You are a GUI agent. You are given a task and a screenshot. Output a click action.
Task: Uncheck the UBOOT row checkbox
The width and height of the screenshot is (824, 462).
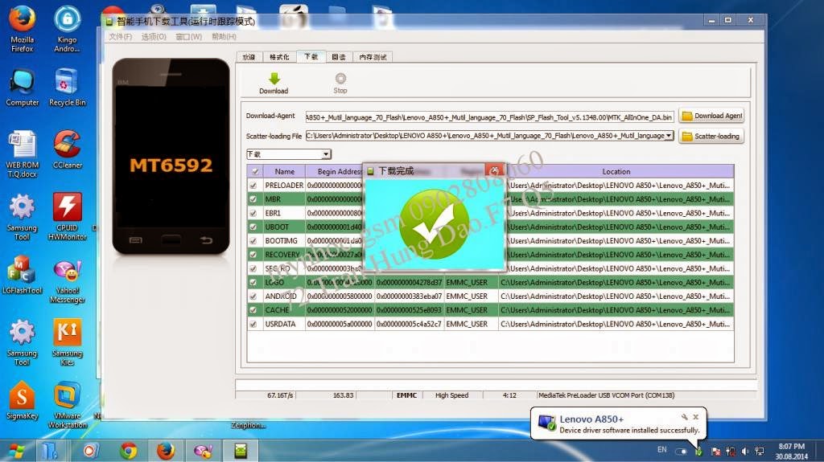coord(253,227)
